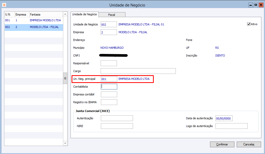Click the Empresa column header in the list
Screen dimensions: 265x154
coord(22,15)
